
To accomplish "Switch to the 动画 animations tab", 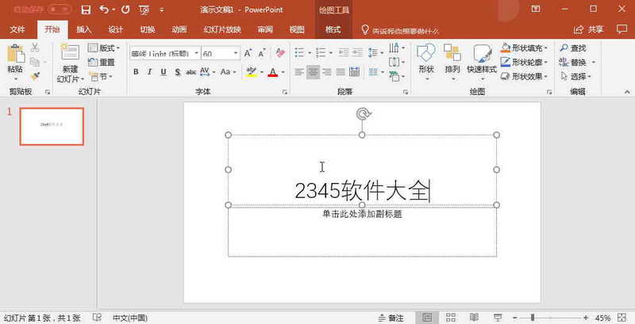I will click(179, 29).
